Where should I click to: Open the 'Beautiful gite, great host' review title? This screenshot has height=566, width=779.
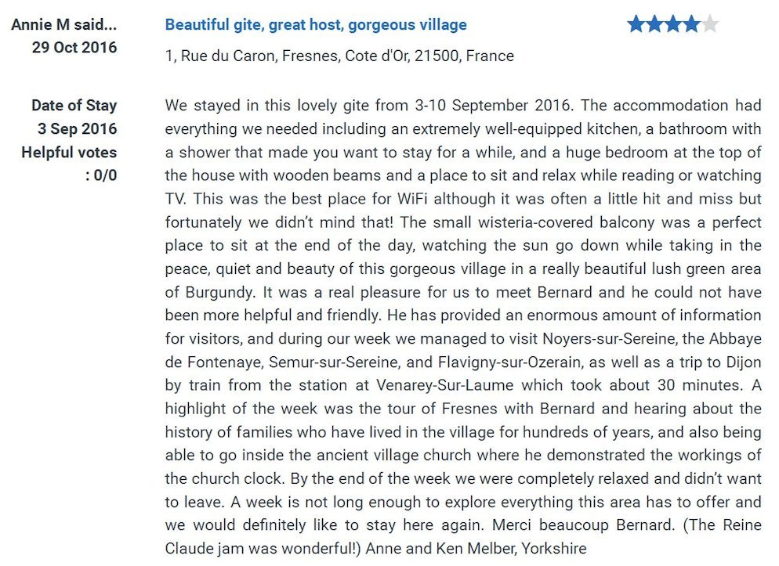pos(316,25)
